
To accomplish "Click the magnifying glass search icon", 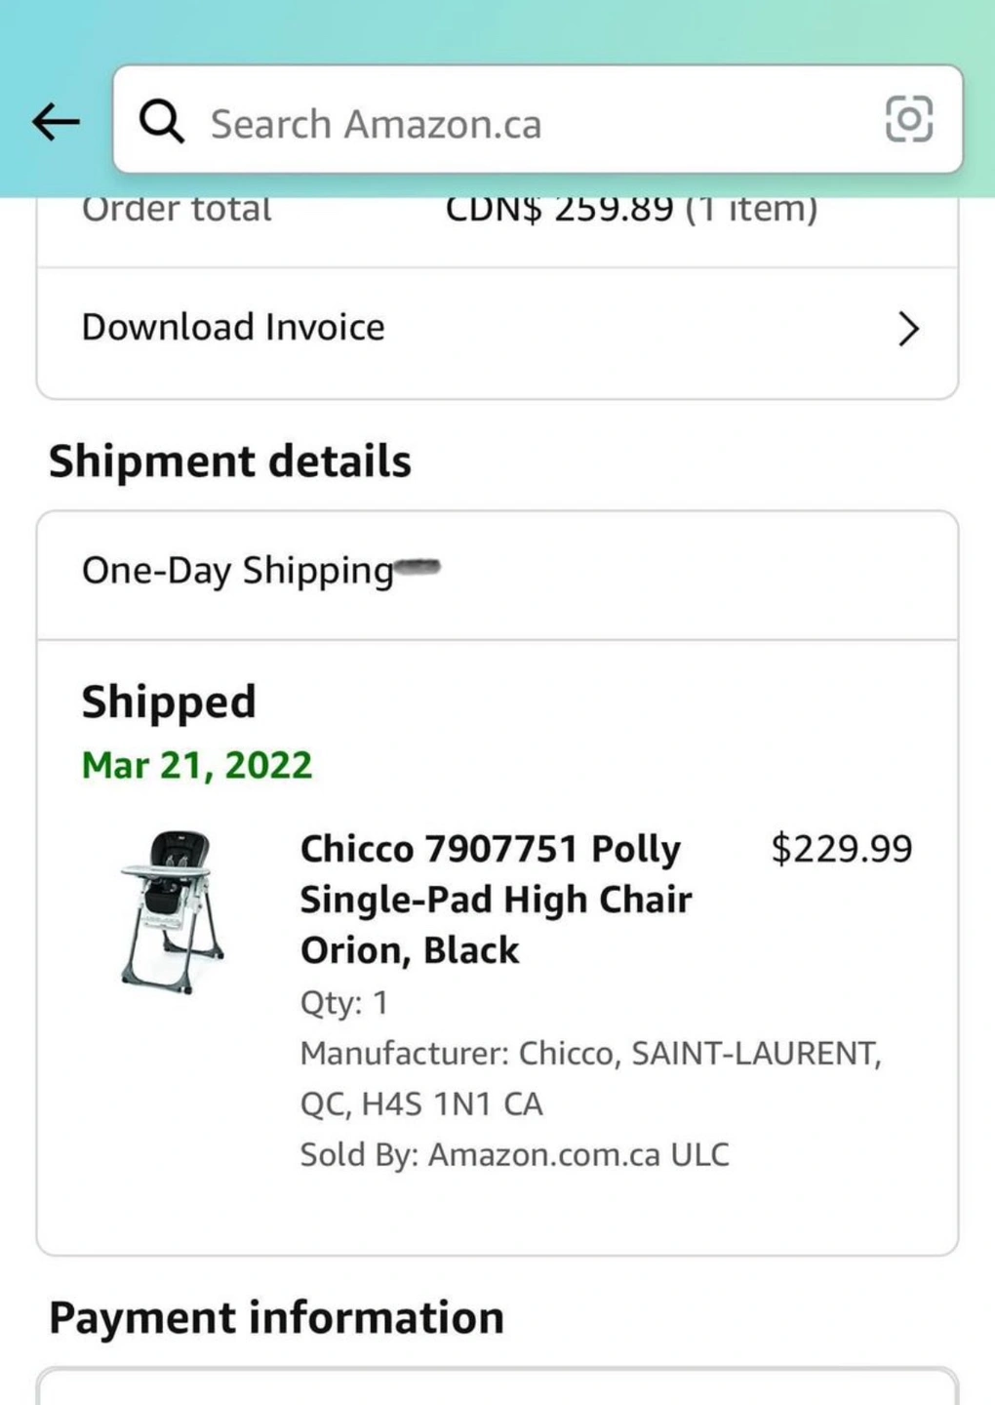I will click(161, 122).
